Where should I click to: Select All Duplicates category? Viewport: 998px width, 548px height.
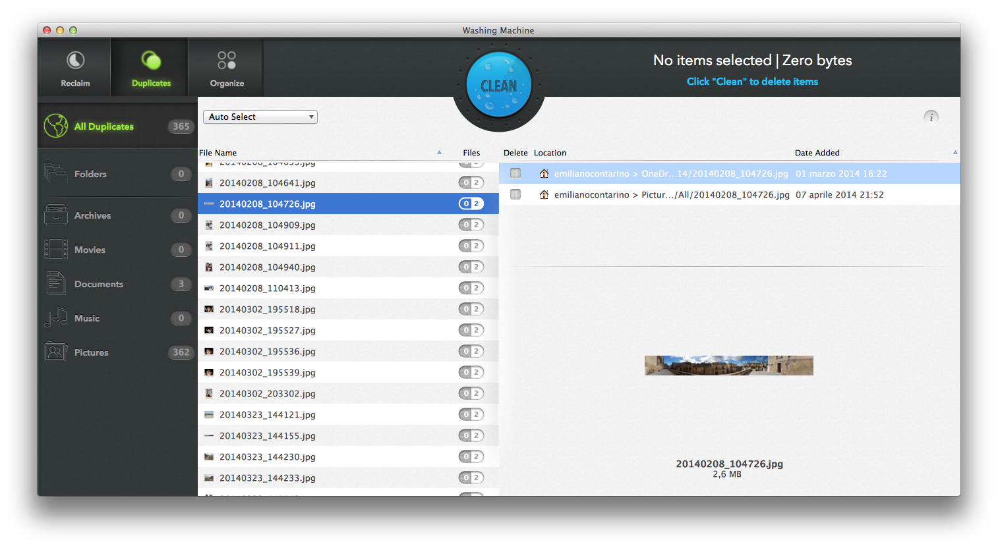[117, 126]
